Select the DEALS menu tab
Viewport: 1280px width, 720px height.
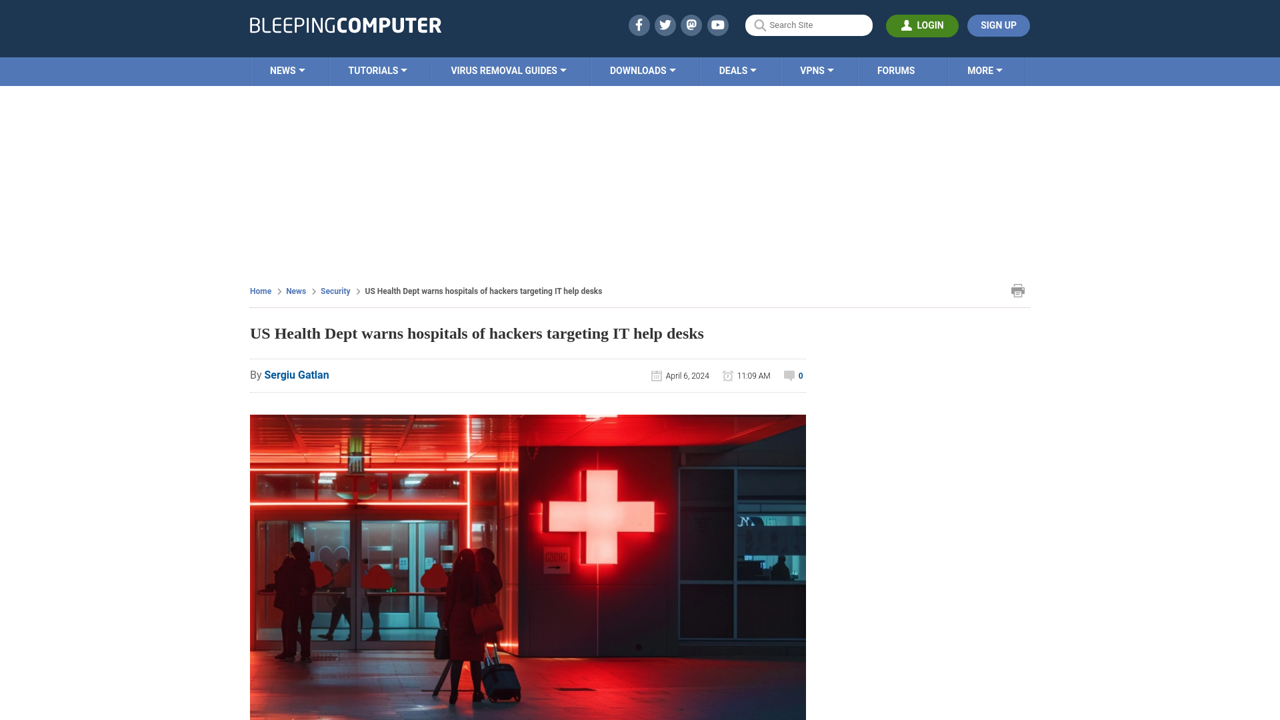click(737, 70)
